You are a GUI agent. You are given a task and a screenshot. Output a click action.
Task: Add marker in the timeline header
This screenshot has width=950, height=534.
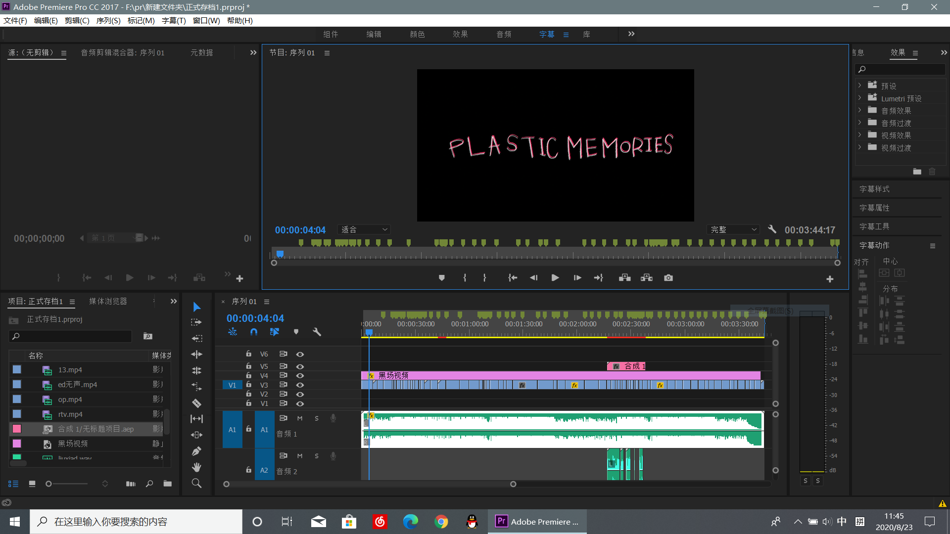click(296, 332)
